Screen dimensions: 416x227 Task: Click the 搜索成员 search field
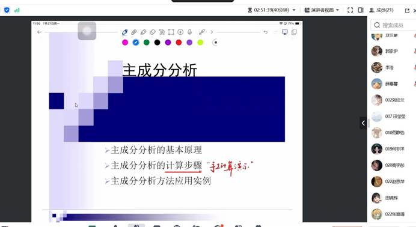pyautogui.click(x=393, y=25)
